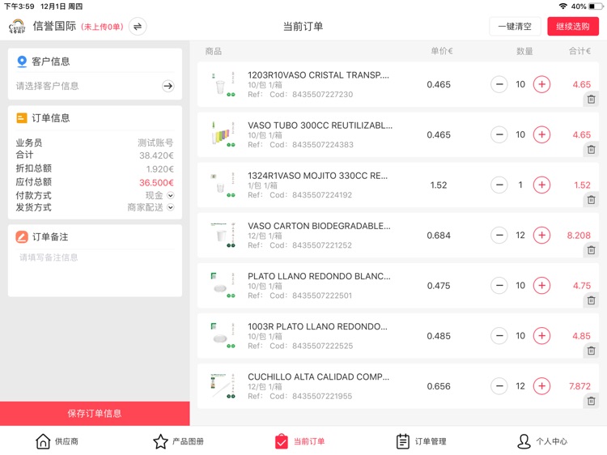The height and width of the screenshot is (455, 607).
Task: Delete the CUCHILLO ALTA CALIDAD item
Action: coord(591,402)
